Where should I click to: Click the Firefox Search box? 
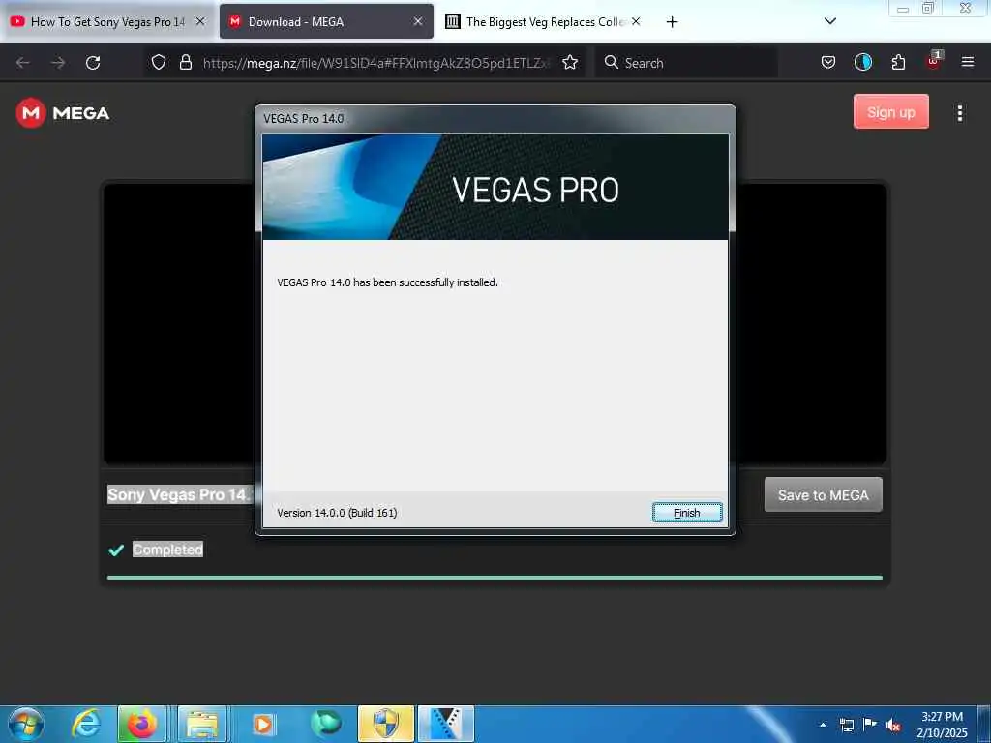point(686,63)
